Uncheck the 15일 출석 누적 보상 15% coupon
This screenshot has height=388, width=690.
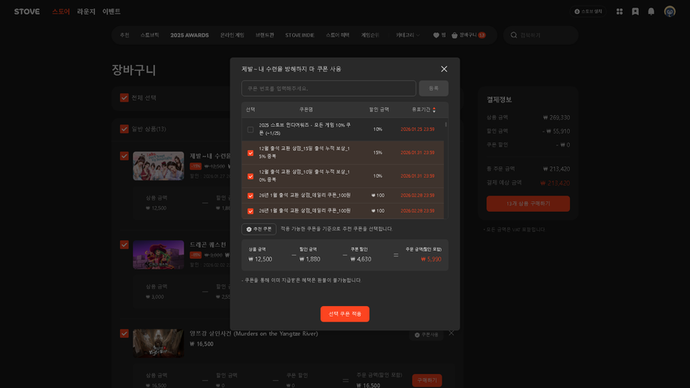tap(250, 153)
